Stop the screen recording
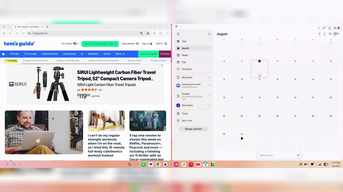Image resolution: width=343 pixels, height=192 pixels. click(x=339, y=28)
